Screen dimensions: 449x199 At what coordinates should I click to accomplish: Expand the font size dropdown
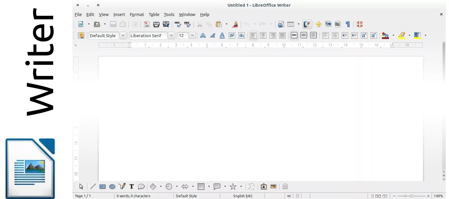192,35
